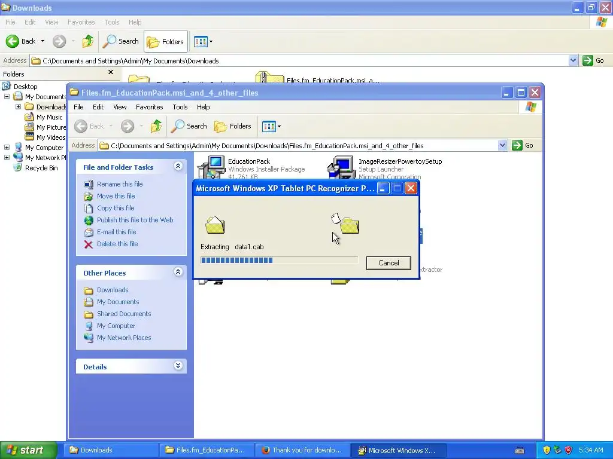This screenshot has width=613, height=459.
Task: Open File menu in Downloads window
Action: [11, 22]
